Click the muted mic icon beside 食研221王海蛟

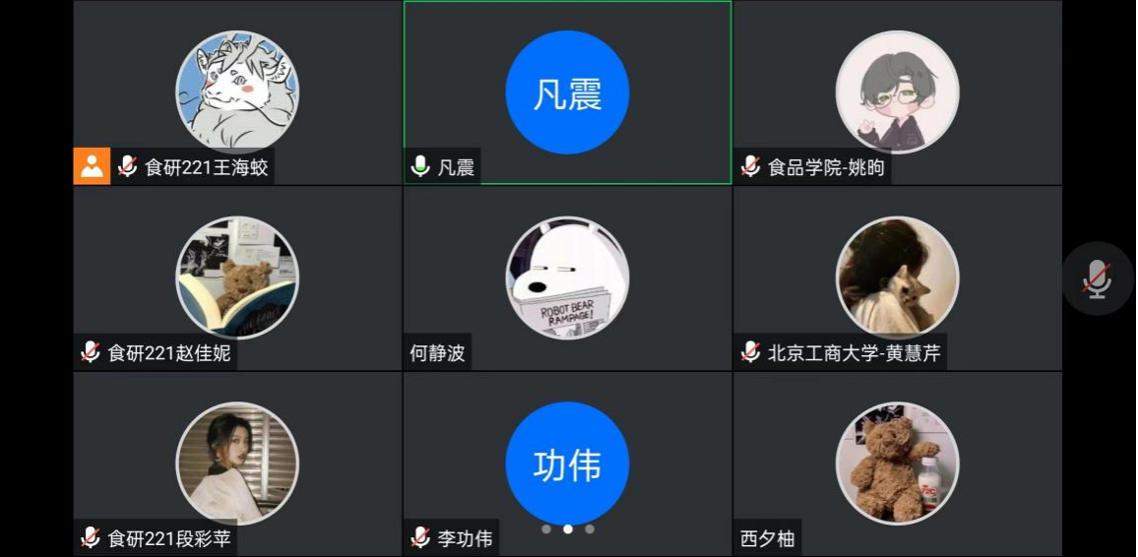(128, 166)
